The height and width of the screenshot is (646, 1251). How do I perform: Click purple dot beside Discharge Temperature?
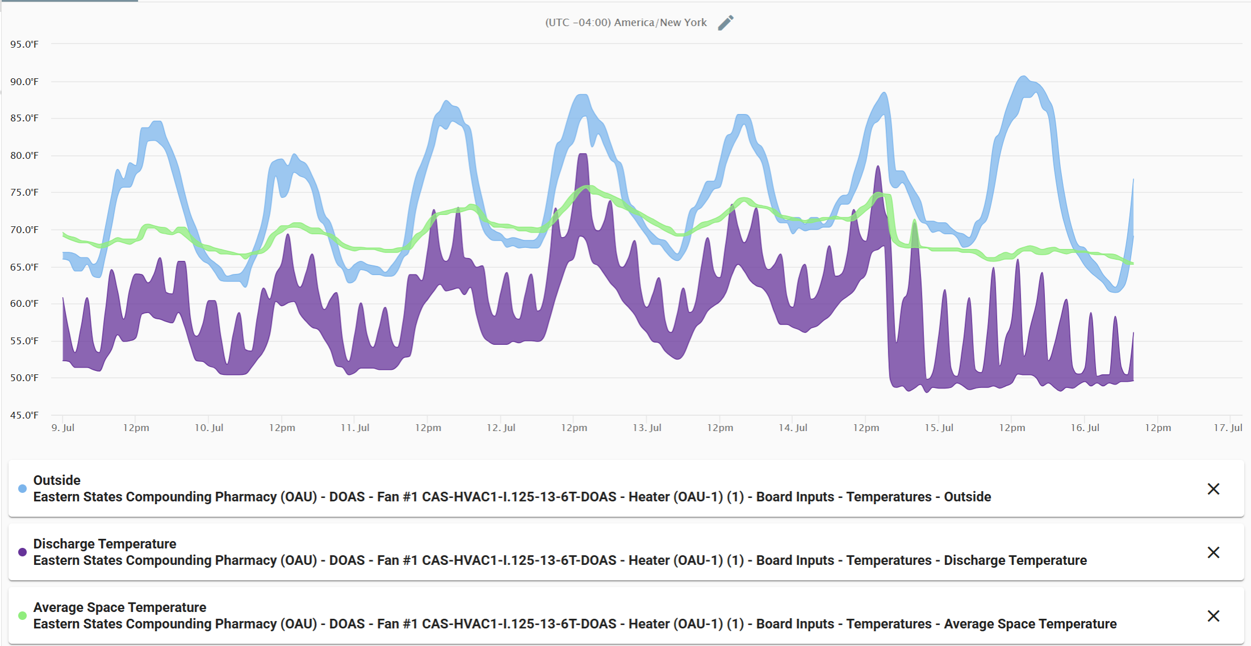[22, 552]
